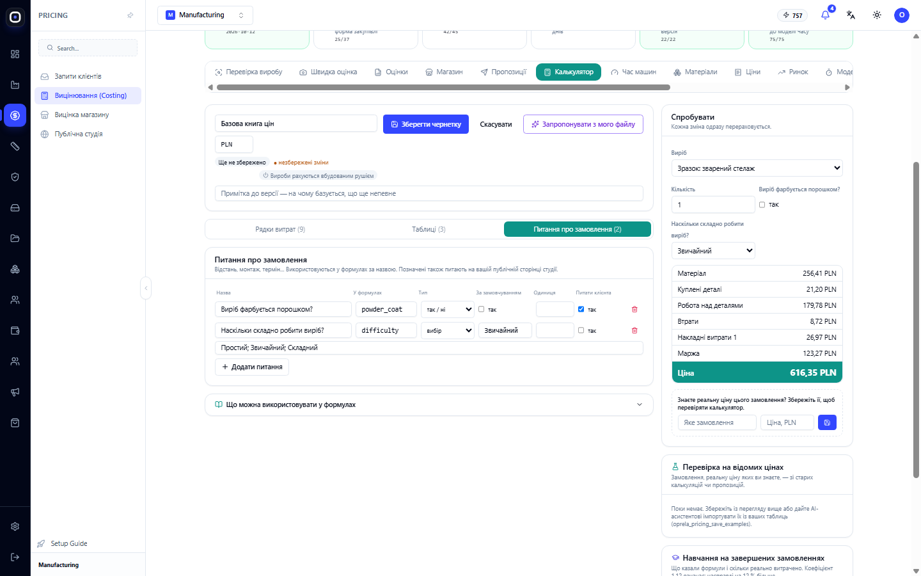Switch to the Калькулятор tab

click(569, 72)
